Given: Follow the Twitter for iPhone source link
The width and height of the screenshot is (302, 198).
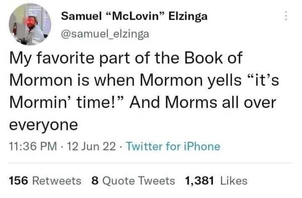Looking at the screenshot, I should point(173,146).
